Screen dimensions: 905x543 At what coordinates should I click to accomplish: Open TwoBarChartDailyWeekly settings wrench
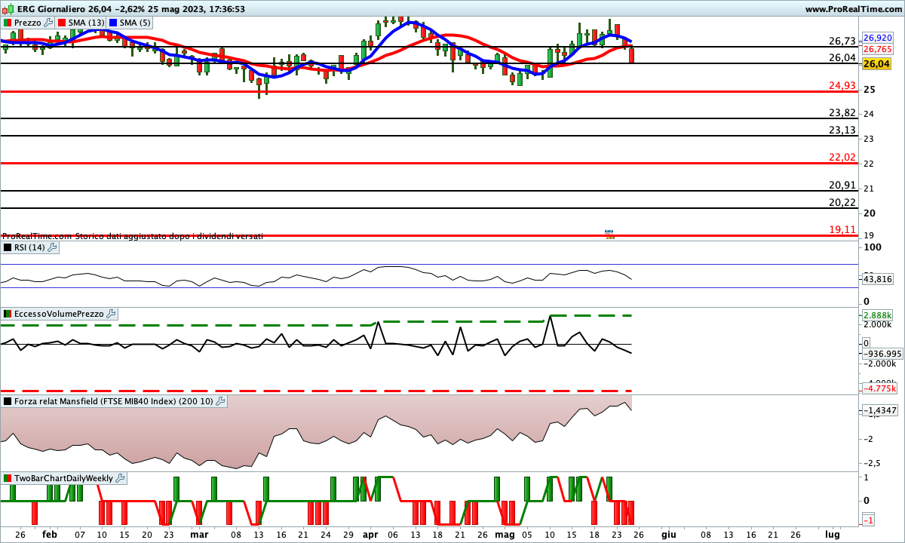121,478
